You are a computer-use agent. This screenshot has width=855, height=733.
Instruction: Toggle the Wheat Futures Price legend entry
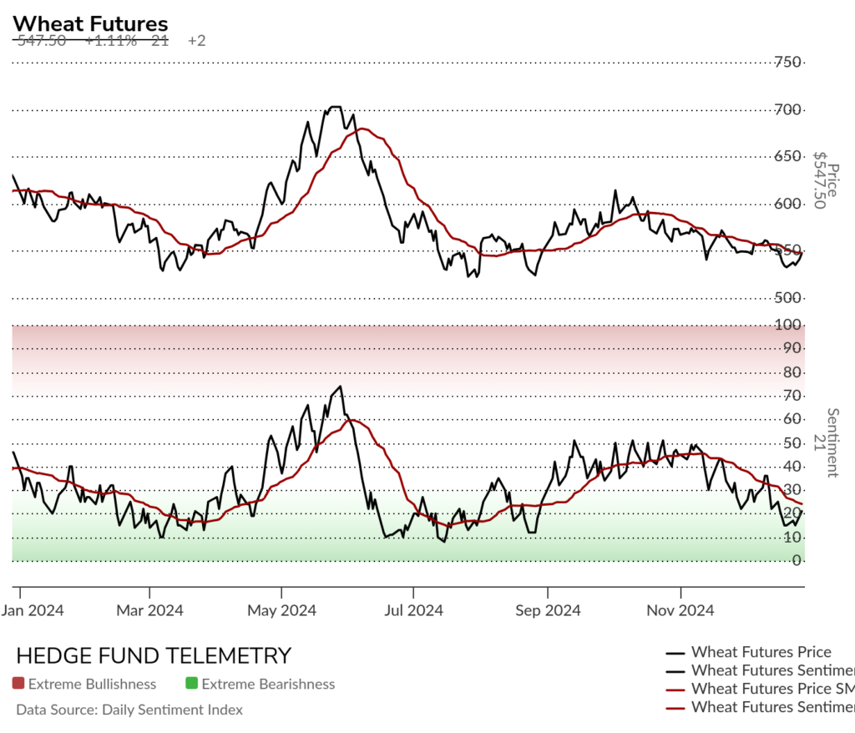(748, 652)
